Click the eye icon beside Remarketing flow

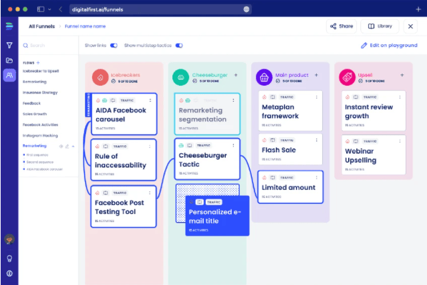(x=61, y=145)
